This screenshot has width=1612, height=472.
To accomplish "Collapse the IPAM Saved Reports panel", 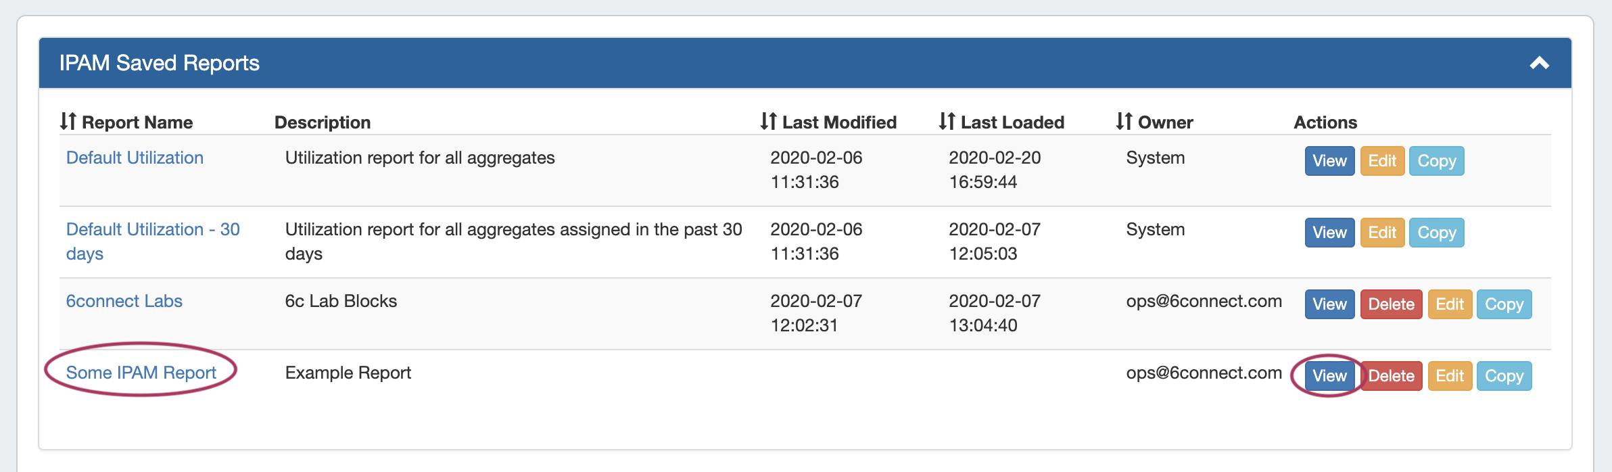I will pos(1539,64).
